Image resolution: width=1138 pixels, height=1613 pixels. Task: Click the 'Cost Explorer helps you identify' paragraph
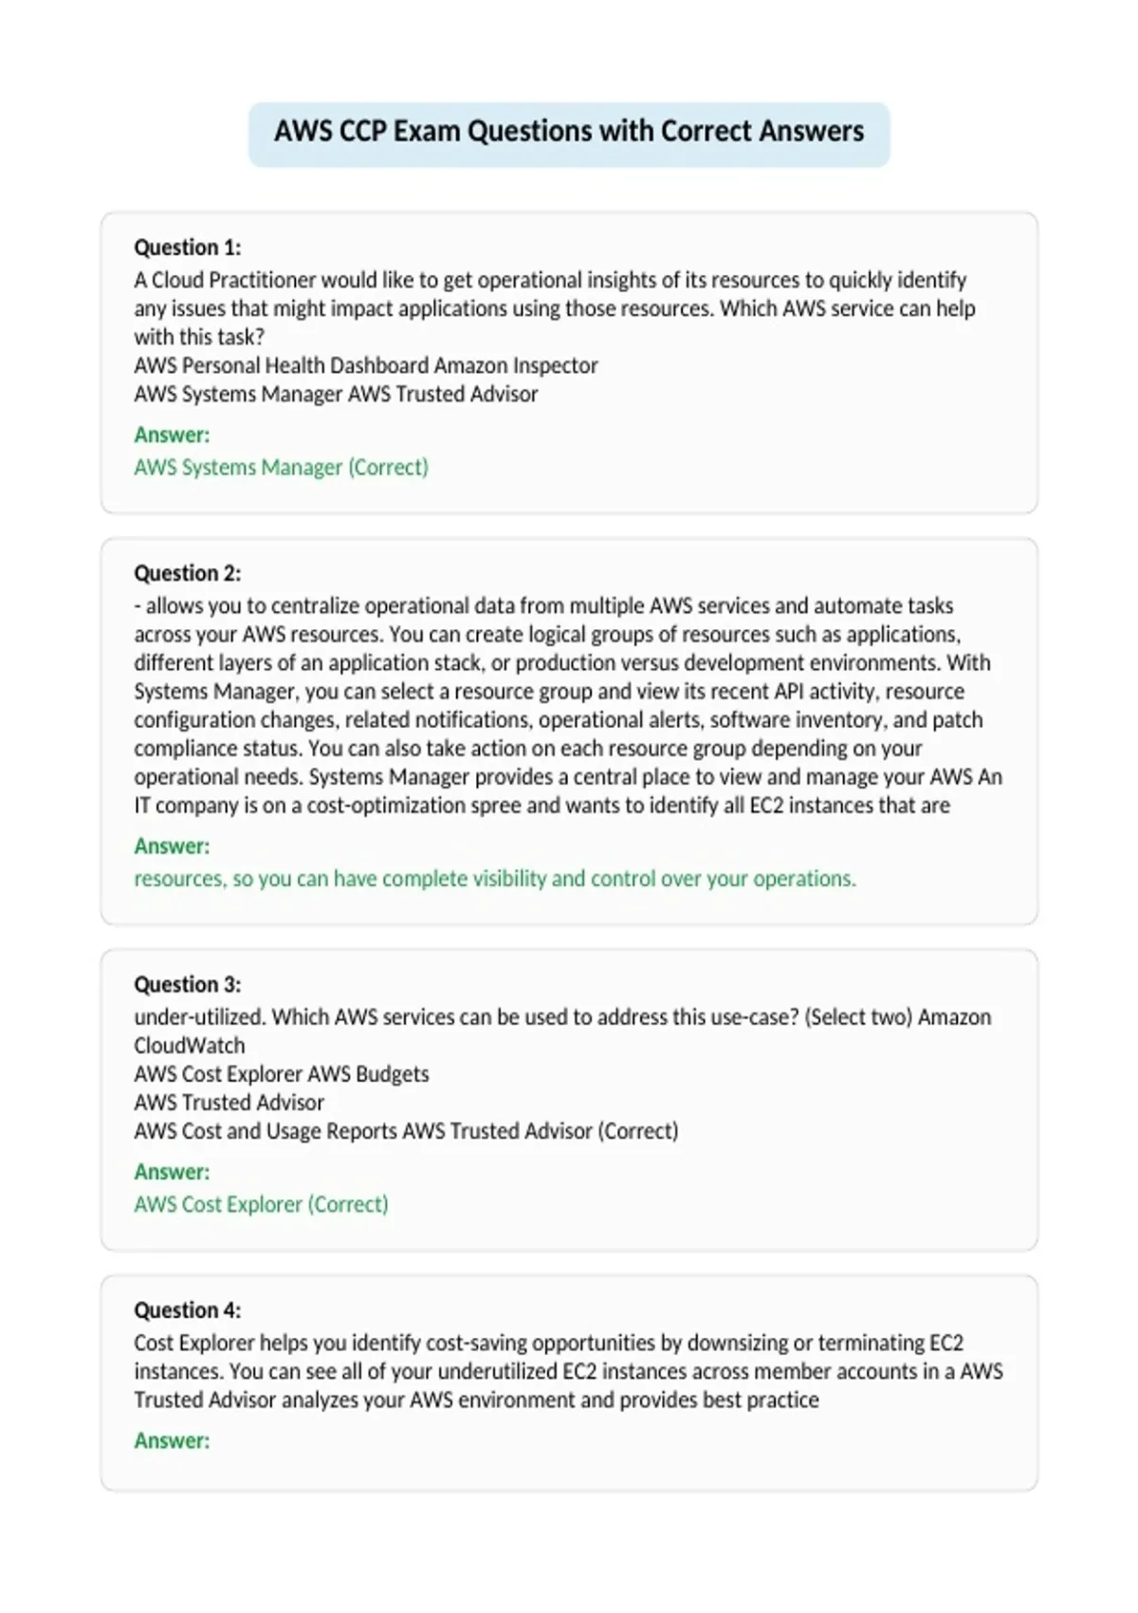click(568, 1371)
